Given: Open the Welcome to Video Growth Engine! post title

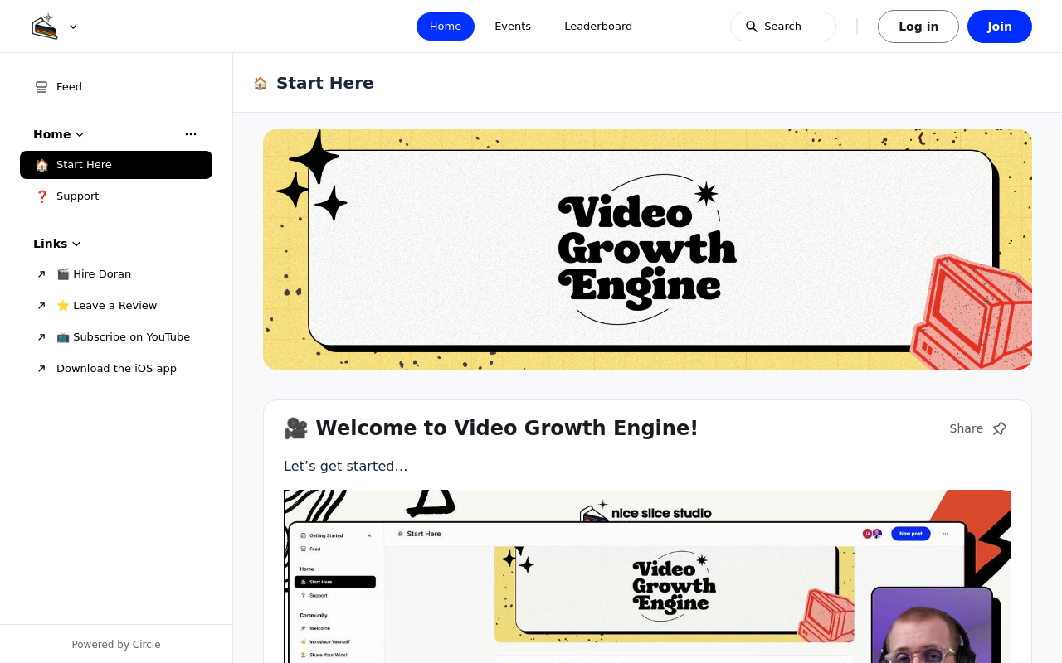Looking at the screenshot, I should click(x=491, y=428).
